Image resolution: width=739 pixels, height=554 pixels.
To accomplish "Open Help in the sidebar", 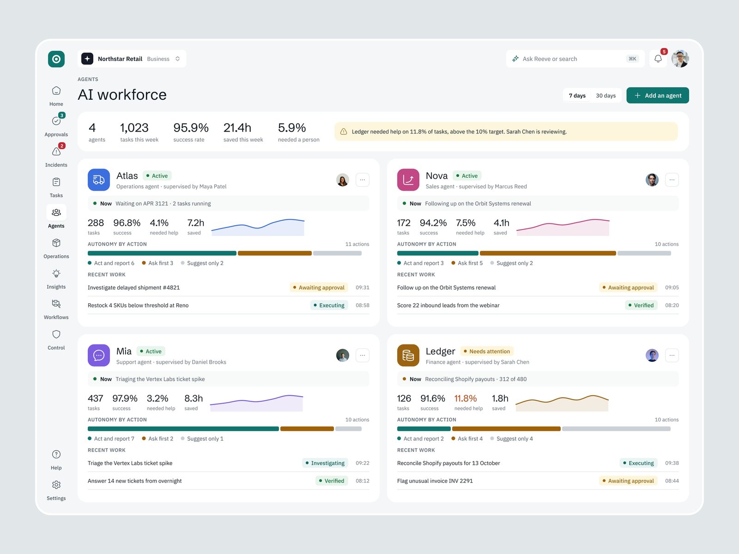I will pyautogui.click(x=56, y=459).
